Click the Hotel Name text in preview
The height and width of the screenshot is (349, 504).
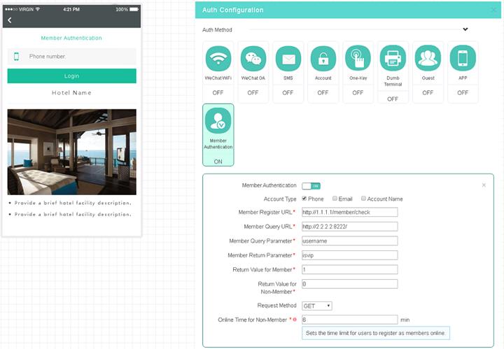click(71, 93)
